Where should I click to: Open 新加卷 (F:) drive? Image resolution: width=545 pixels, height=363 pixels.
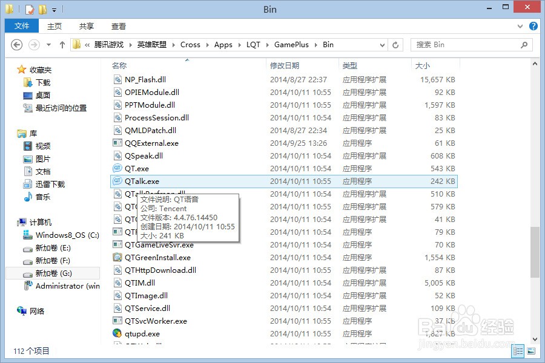(53, 261)
